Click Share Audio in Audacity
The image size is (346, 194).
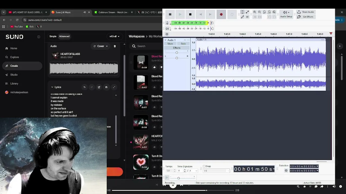306,12
